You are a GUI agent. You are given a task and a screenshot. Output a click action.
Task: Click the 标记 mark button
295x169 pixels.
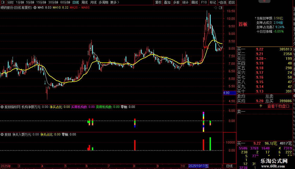213,2
